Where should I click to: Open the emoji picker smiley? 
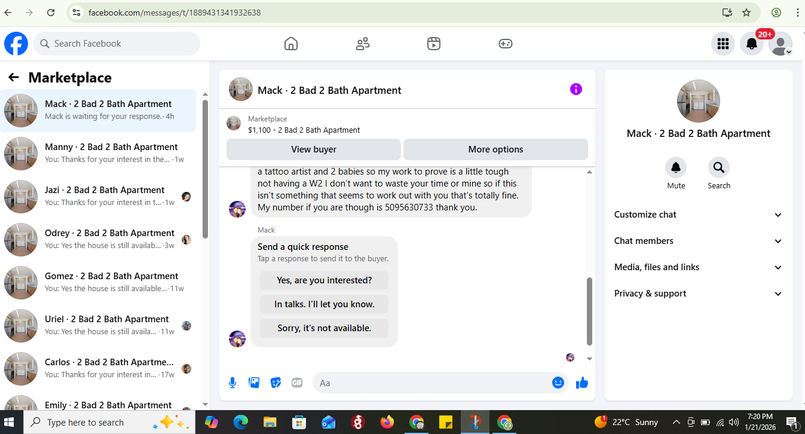pyautogui.click(x=558, y=383)
